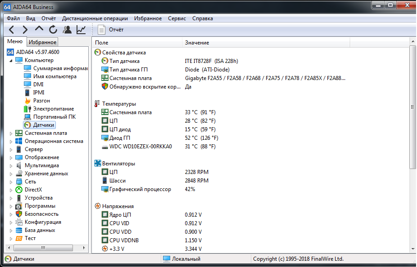Refresh the sensor readings

53,30
